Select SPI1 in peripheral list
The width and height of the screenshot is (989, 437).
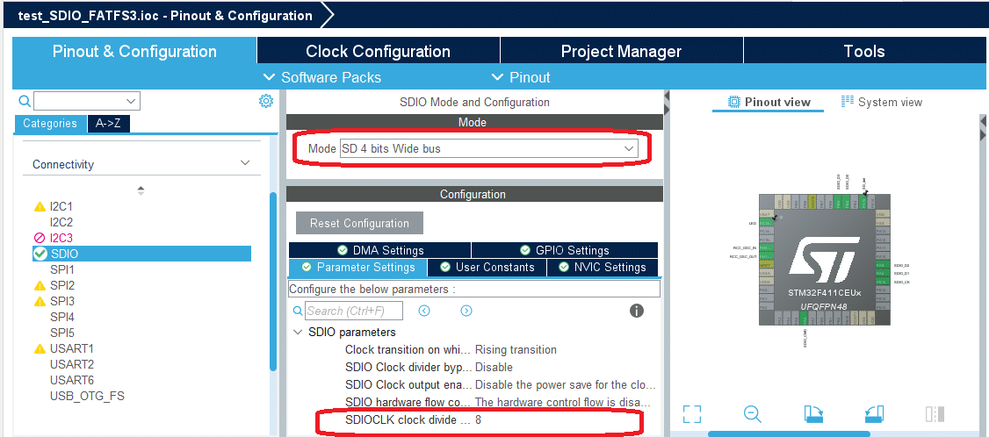tap(62, 269)
